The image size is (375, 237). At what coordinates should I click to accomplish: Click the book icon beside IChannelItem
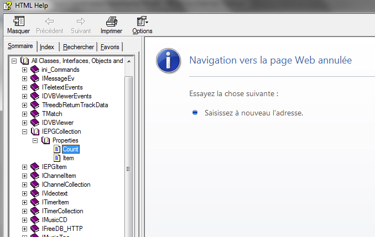(x=35, y=176)
